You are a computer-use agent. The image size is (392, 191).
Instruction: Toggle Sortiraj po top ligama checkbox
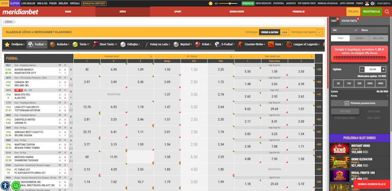pos(319,32)
